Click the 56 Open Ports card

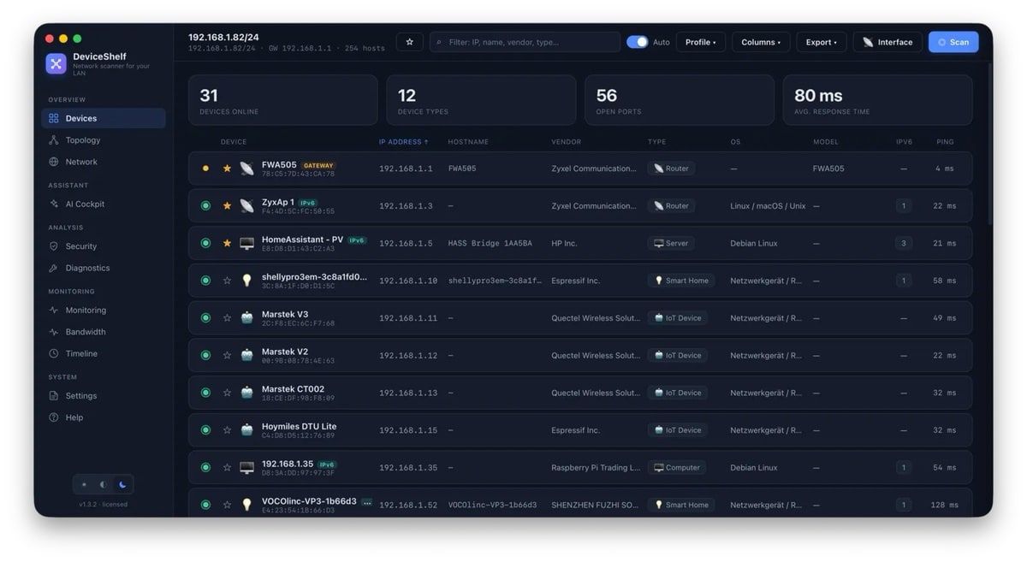(679, 100)
